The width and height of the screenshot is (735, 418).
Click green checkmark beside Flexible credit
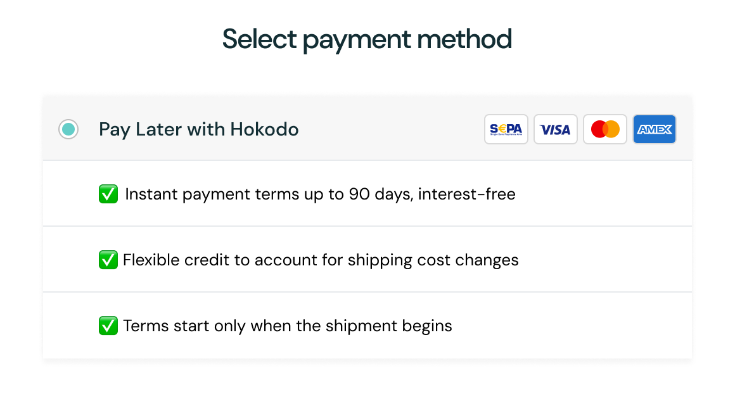coord(108,260)
